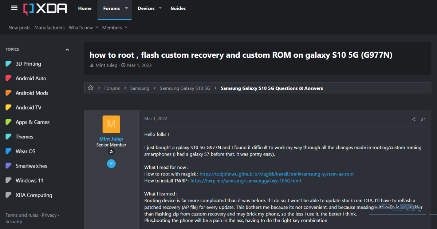
Task: Expand the Forums dropdown arrow
Action: pyautogui.click(x=126, y=8)
